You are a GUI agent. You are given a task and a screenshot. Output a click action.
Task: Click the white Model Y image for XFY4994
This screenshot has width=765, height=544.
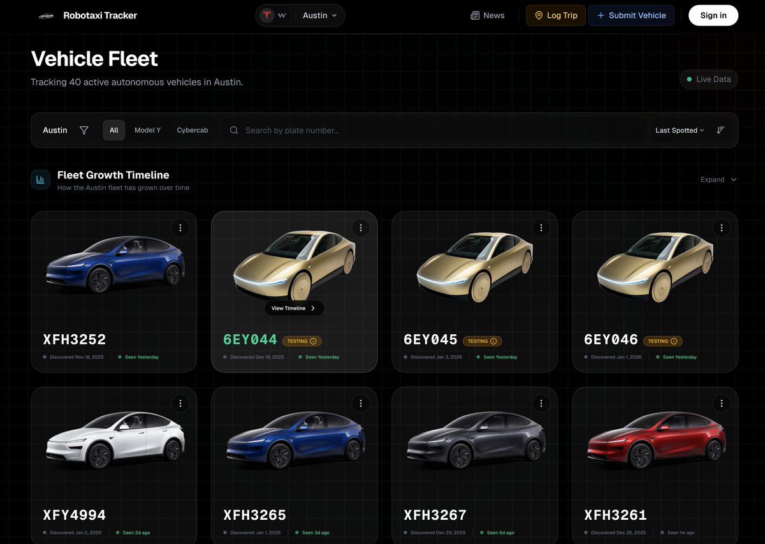pyautogui.click(x=115, y=440)
